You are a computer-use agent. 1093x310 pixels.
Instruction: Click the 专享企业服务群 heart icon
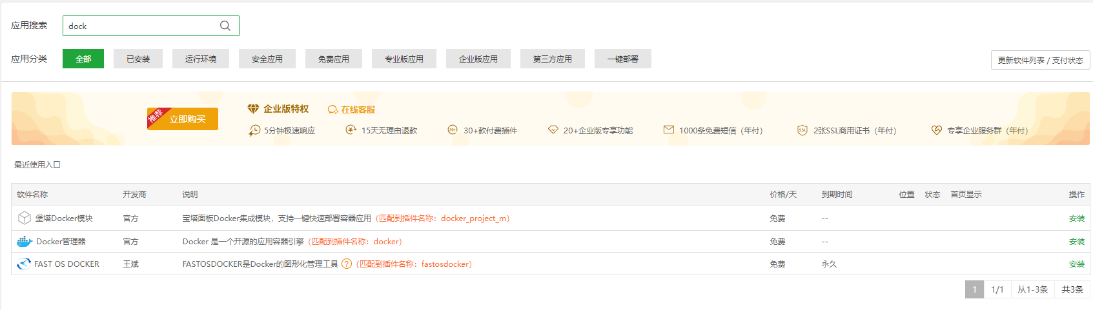pos(937,130)
